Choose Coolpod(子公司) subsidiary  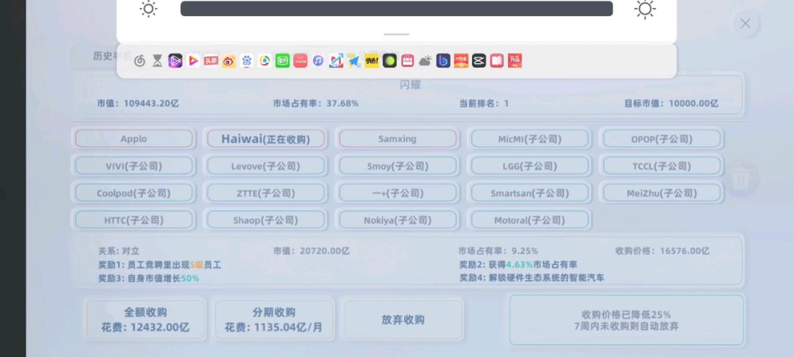tap(134, 193)
